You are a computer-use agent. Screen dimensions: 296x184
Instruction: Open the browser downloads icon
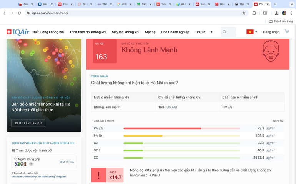pos(276,13)
